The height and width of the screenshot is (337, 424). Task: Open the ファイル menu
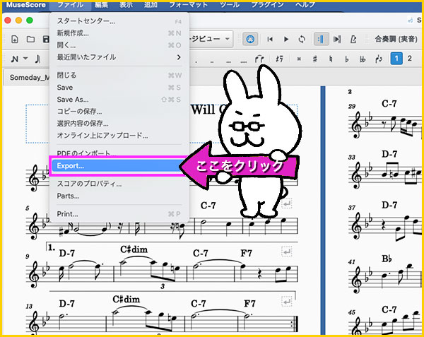tap(70, 5)
